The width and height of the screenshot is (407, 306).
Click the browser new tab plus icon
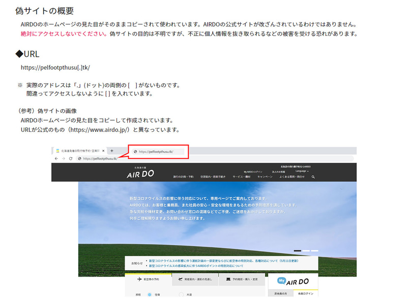111,150
